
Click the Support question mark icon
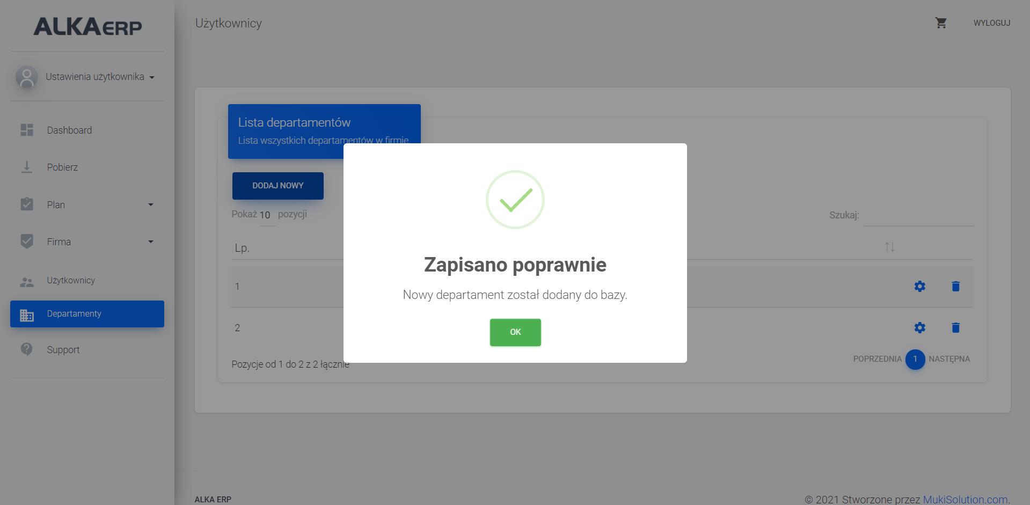pyautogui.click(x=27, y=349)
